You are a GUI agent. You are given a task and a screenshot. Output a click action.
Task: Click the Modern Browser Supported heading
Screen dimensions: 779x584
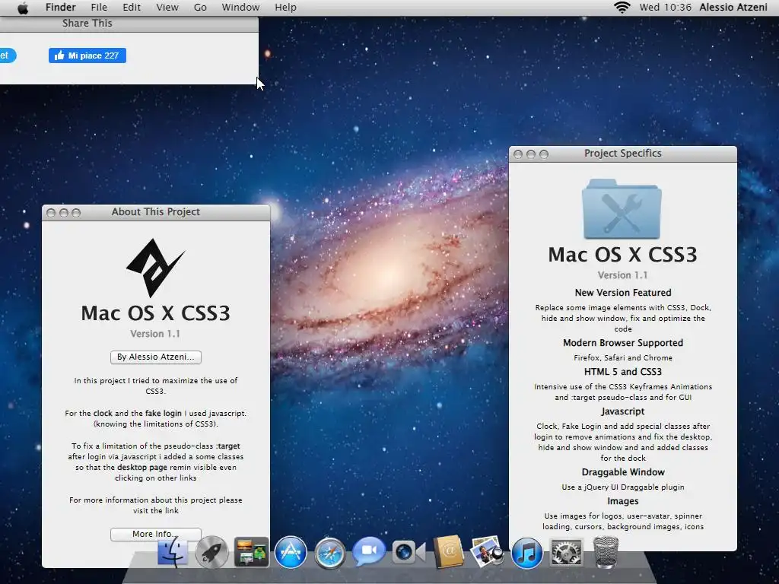tap(623, 343)
